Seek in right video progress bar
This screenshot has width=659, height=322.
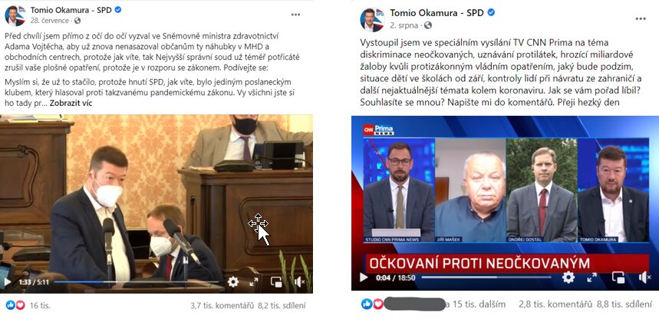click(486, 278)
